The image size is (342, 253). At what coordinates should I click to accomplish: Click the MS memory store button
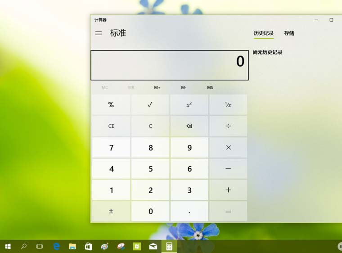[x=210, y=88]
